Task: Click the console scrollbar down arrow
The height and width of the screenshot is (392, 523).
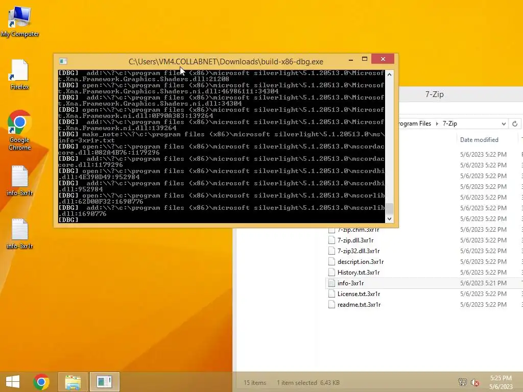Action: 389,219
